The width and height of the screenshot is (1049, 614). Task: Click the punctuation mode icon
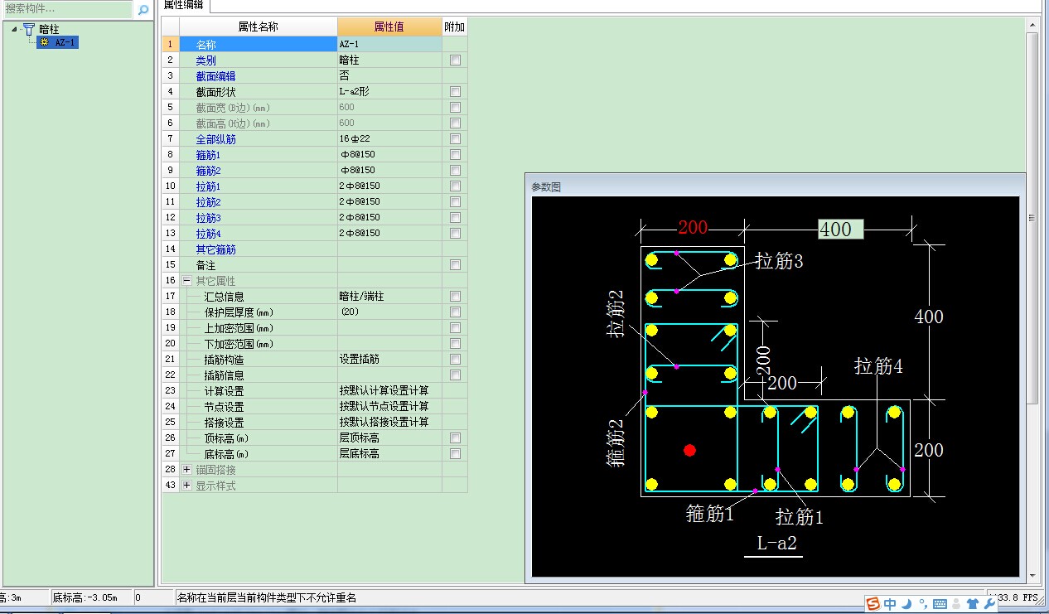coord(923,604)
